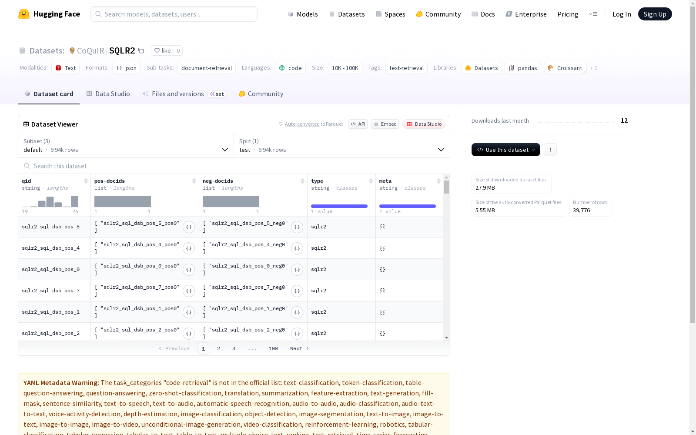This screenshot has height=435, width=696.
Task: Open the three-dot more options button
Action: 550,150
